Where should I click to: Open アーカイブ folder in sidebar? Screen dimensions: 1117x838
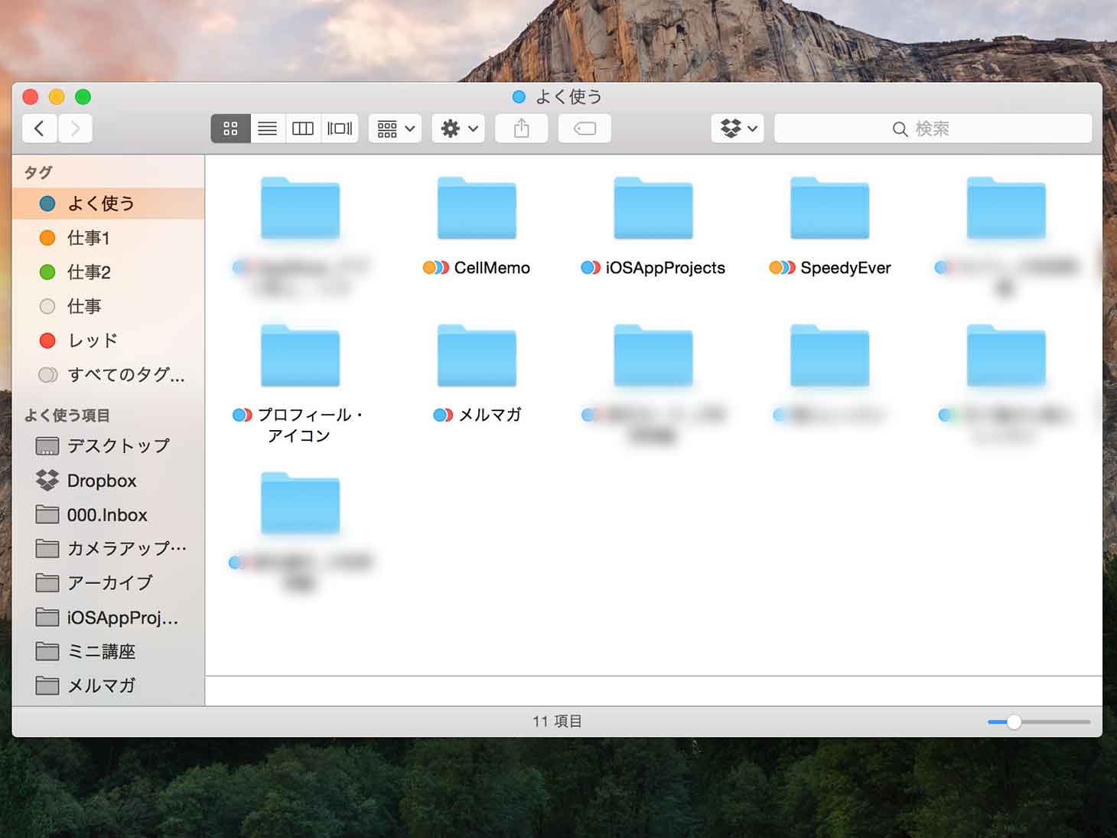(x=109, y=583)
